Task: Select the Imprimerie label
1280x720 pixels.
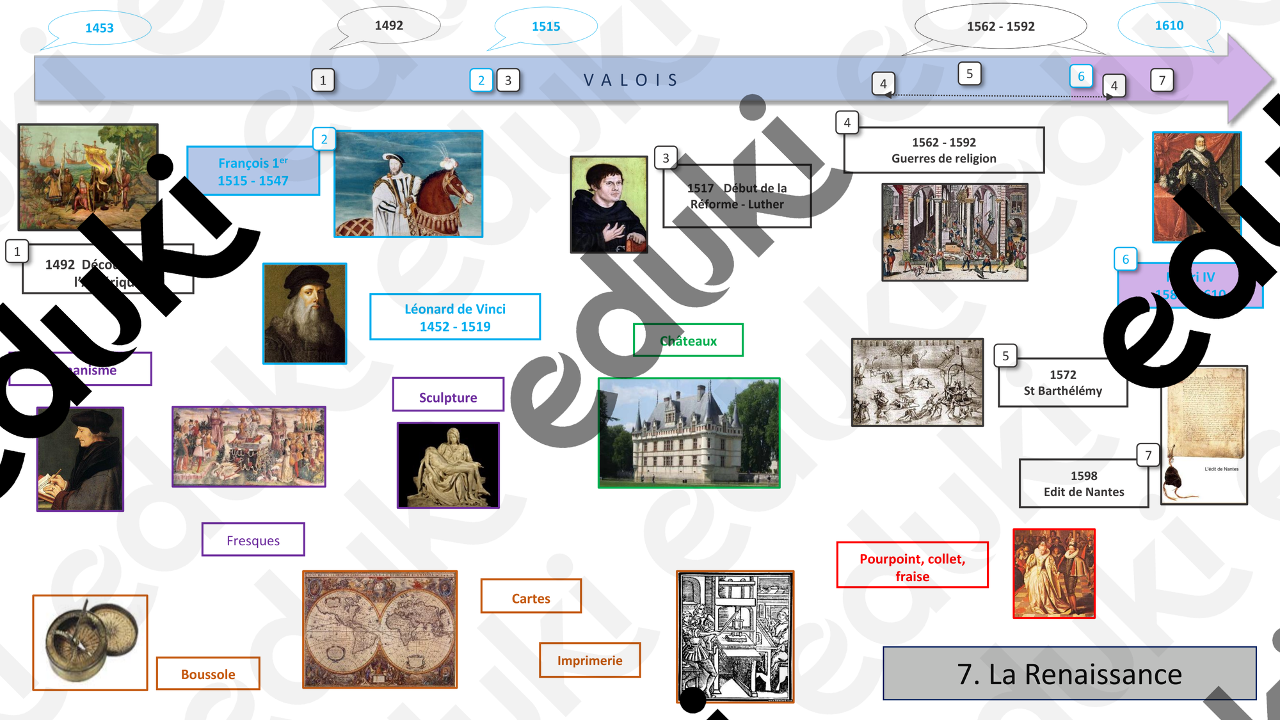Action: point(590,660)
